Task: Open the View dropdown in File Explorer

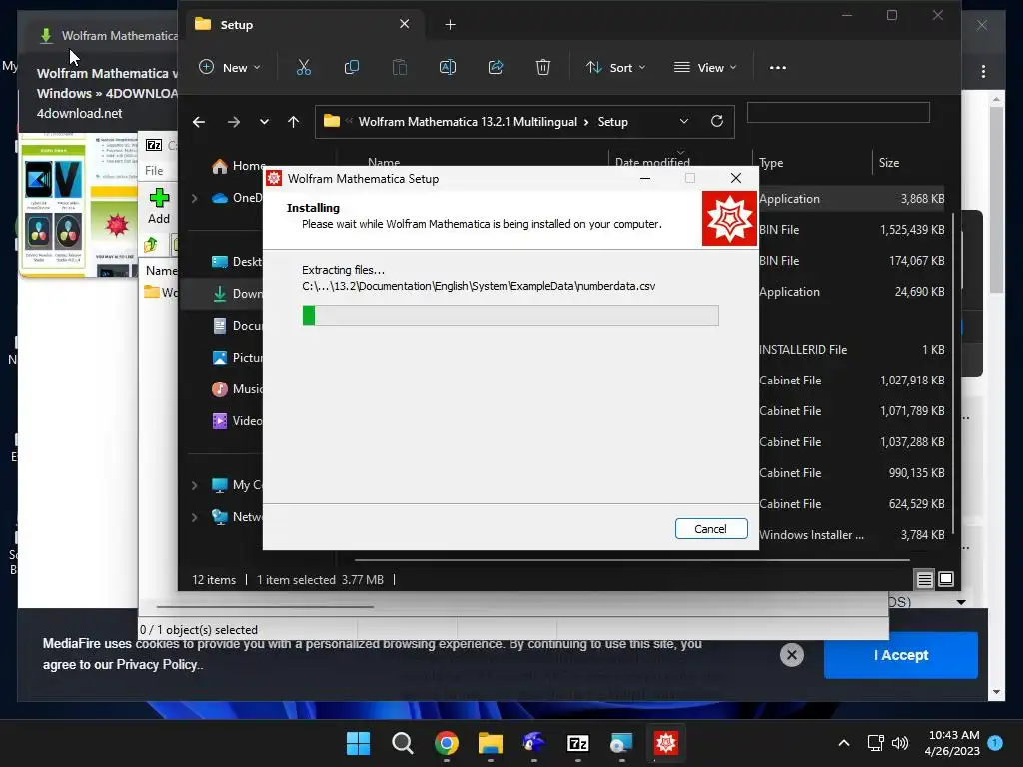Action: [705, 67]
